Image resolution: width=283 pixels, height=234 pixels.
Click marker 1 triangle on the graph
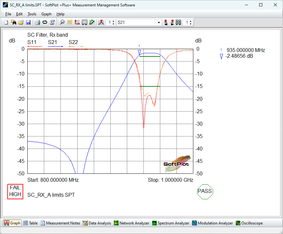point(139,52)
